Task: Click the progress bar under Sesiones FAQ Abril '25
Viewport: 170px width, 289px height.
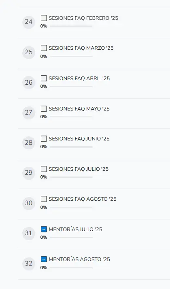Action: [71, 87]
